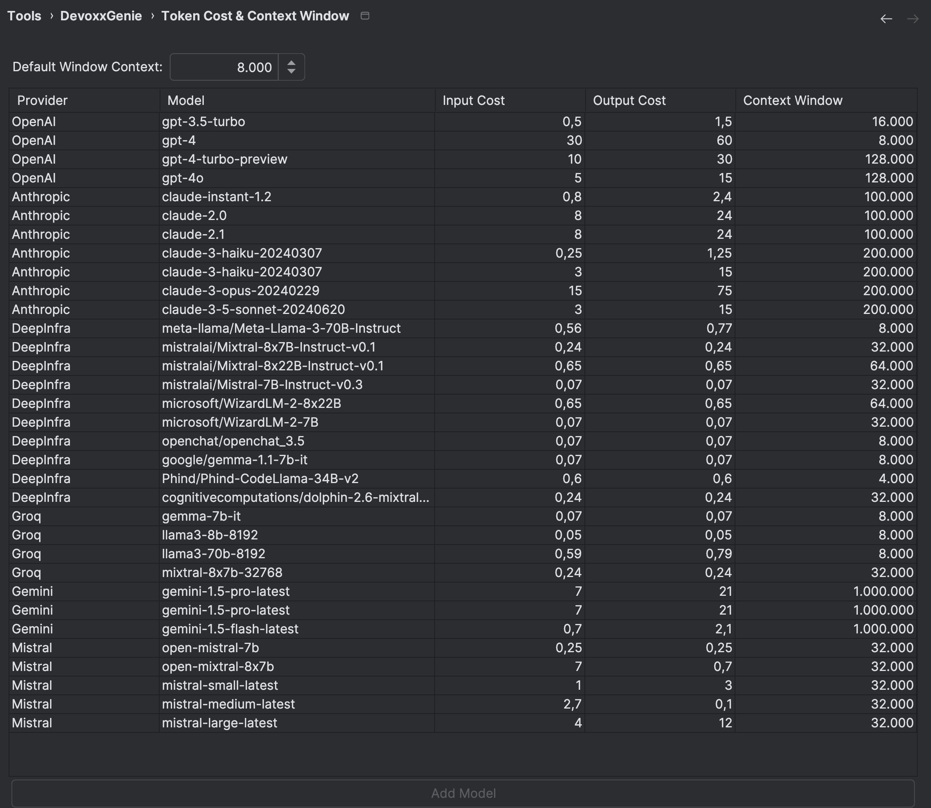
Task: Click the back navigation arrow
Action: 886,19
